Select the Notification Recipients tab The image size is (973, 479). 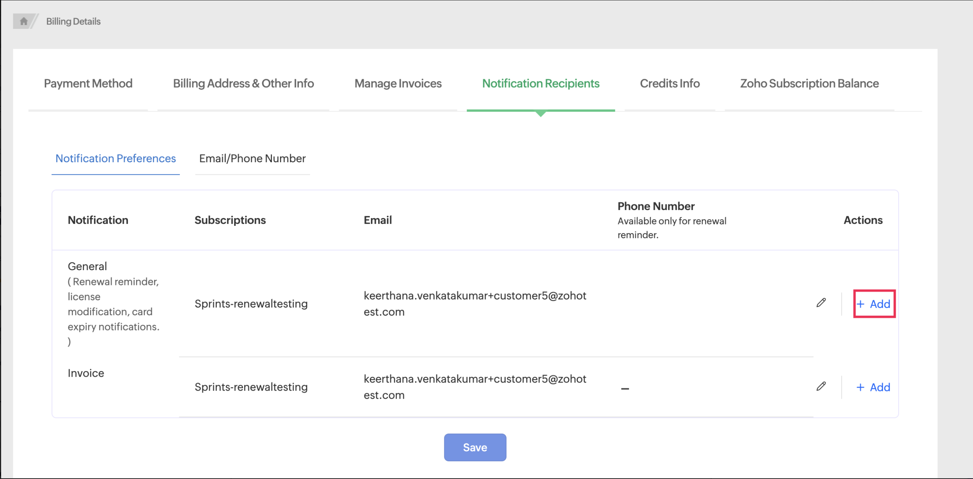click(x=540, y=83)
